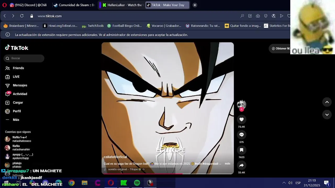The height and width of the screenshot is (188, 335).
Task: Save video using the bookmark icon
Action: pos(241,150)
